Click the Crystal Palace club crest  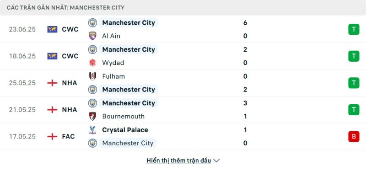click(x=92, y=130)
